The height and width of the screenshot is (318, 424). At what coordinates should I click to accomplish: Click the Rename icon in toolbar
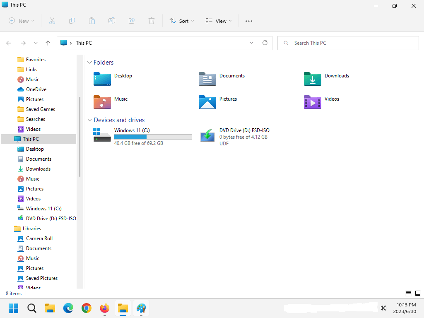[x=112, y=21]
